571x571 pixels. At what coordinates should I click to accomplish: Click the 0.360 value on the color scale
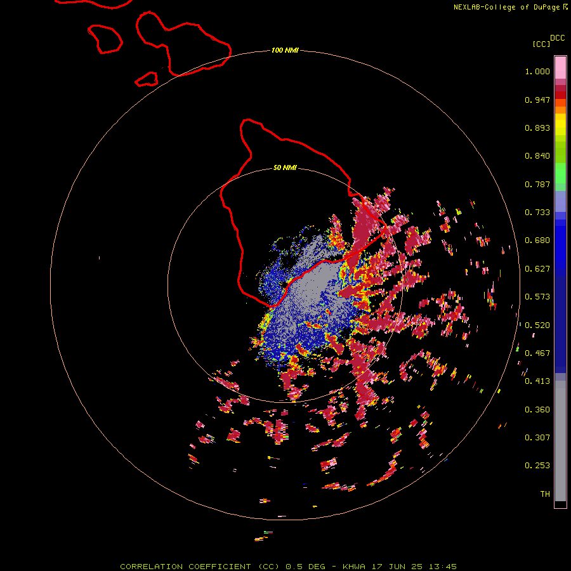[537, 410]
